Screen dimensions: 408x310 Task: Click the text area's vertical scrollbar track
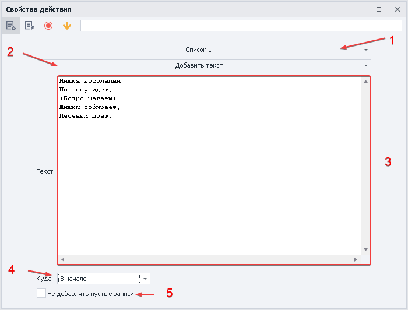point(365,175)
